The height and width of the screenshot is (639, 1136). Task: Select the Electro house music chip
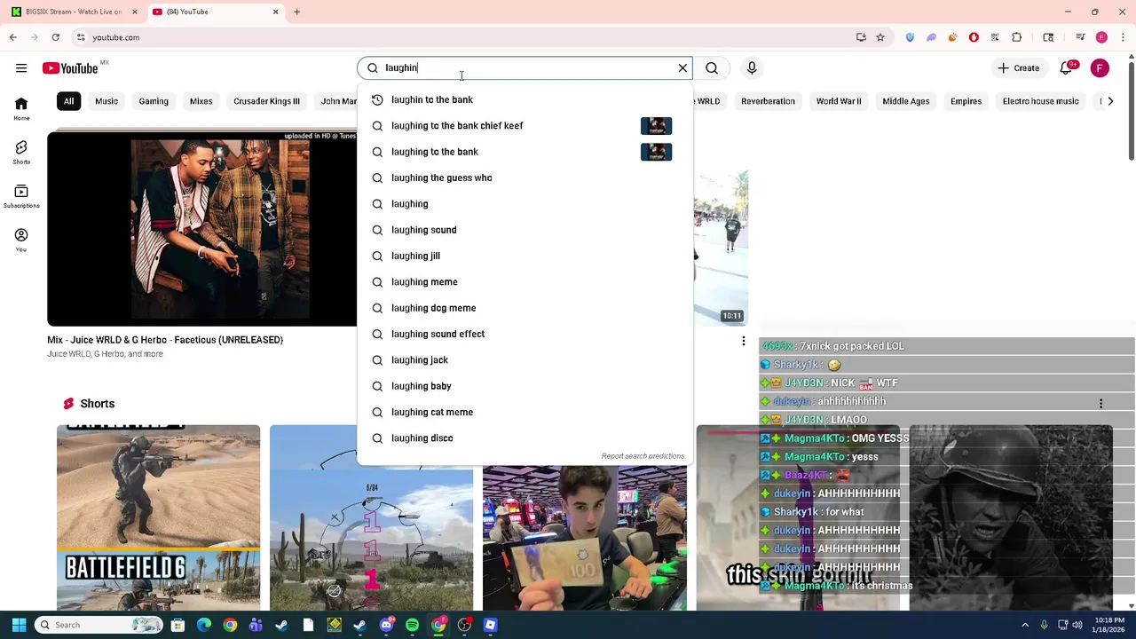tap(1040, 101)
